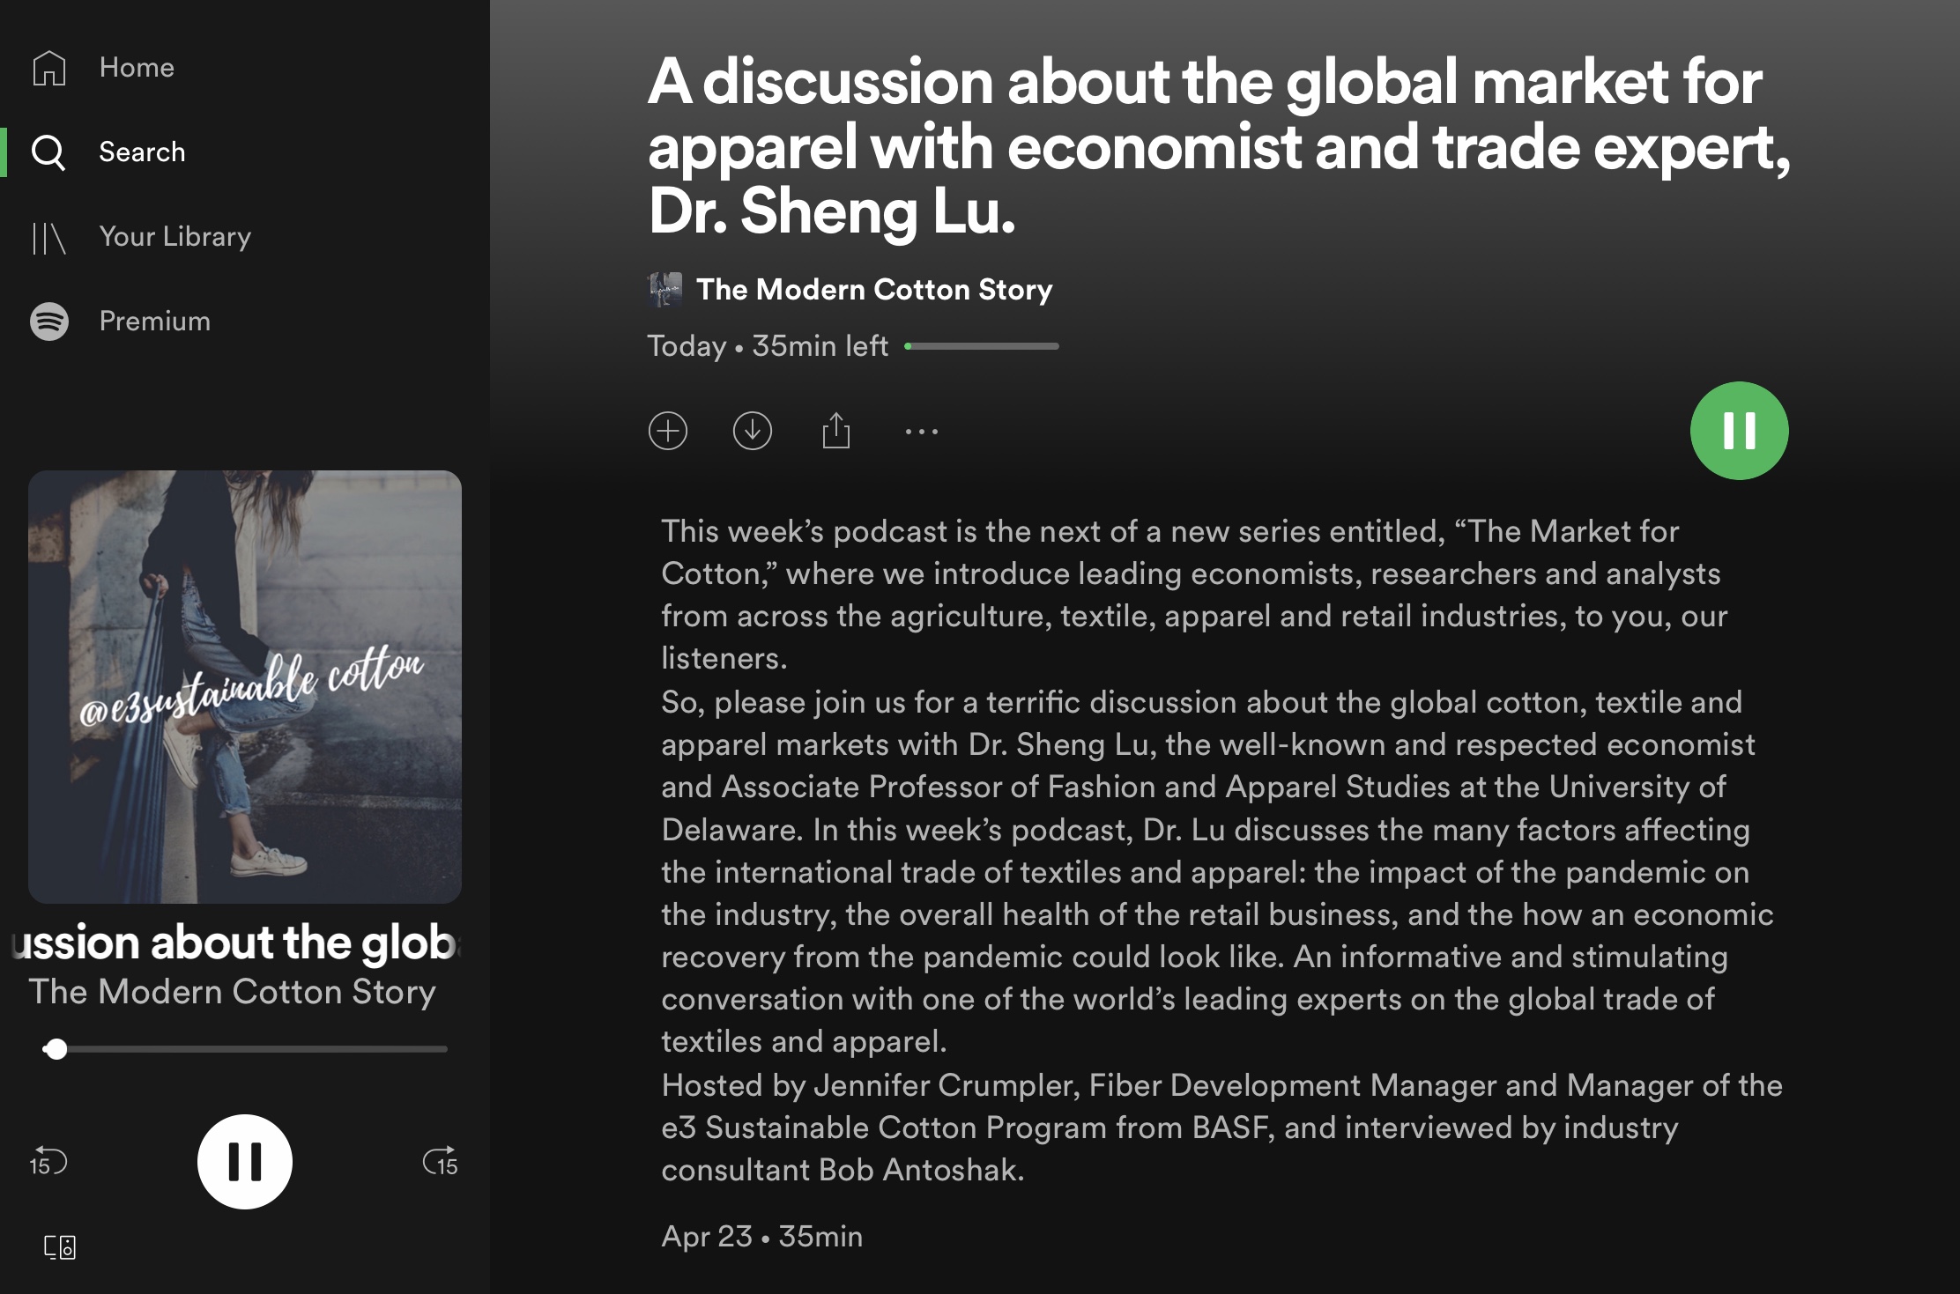This screenshot has height=1294, width=1960.
Task: Click show name under now-playing title
Action: pyautogui.click(x=232, y=992)
